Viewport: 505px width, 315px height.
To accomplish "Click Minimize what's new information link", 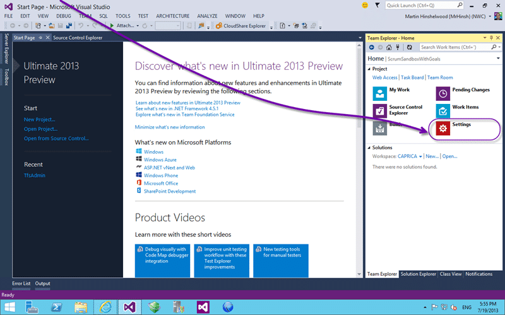I will (x=170, y=127).
